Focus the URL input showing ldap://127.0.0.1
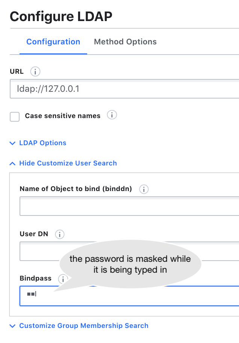The width and height of the screenshot is (239, 343). tap(113, 89)
